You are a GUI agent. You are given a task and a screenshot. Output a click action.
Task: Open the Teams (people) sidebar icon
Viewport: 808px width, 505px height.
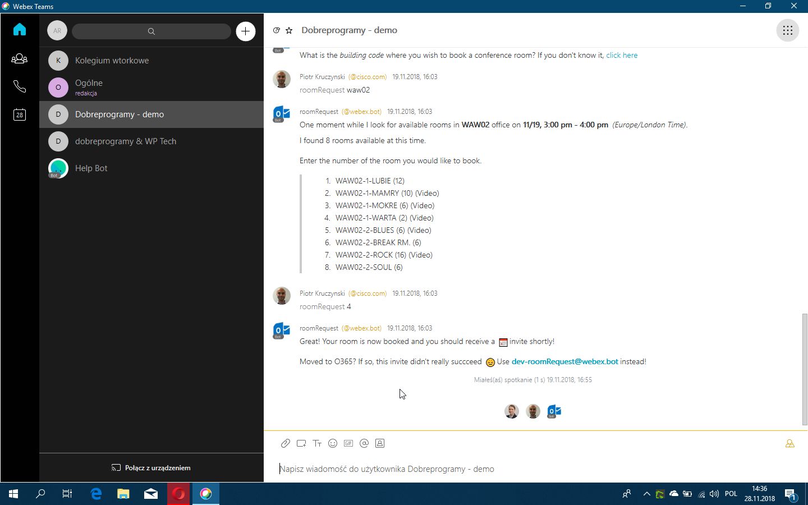[20, 58]
